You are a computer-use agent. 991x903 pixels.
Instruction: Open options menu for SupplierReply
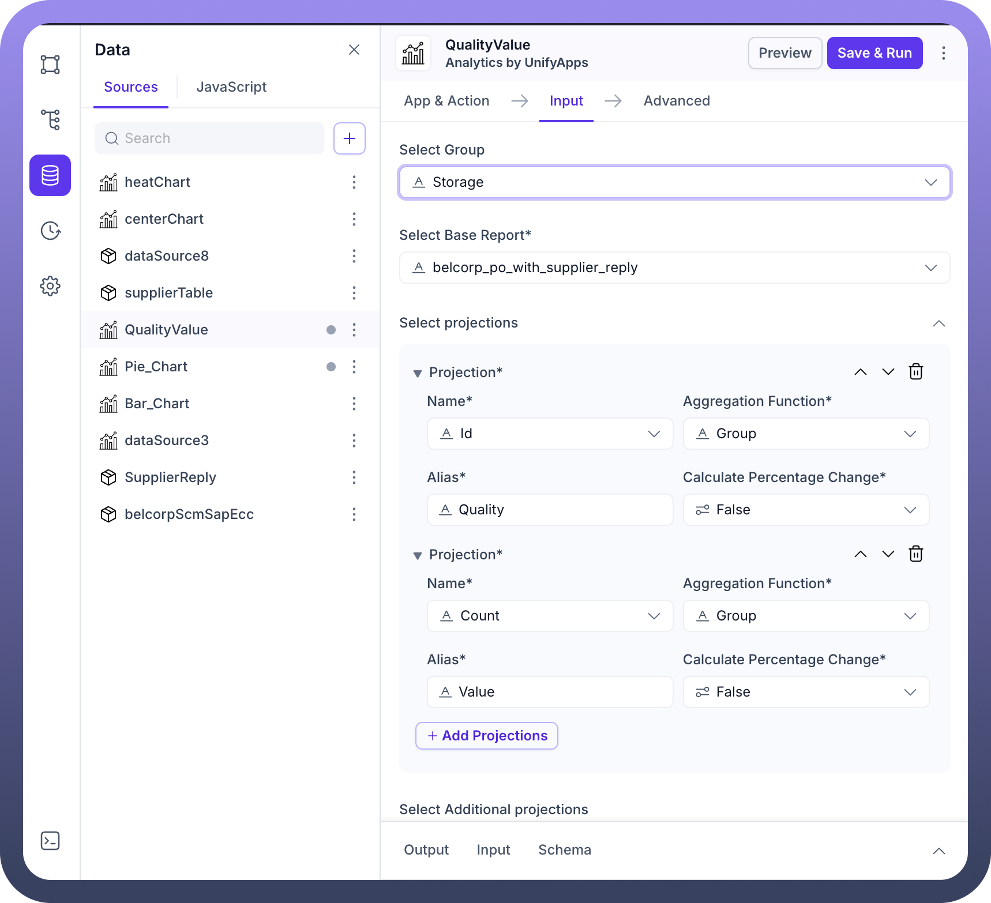[x=354, y=477]
